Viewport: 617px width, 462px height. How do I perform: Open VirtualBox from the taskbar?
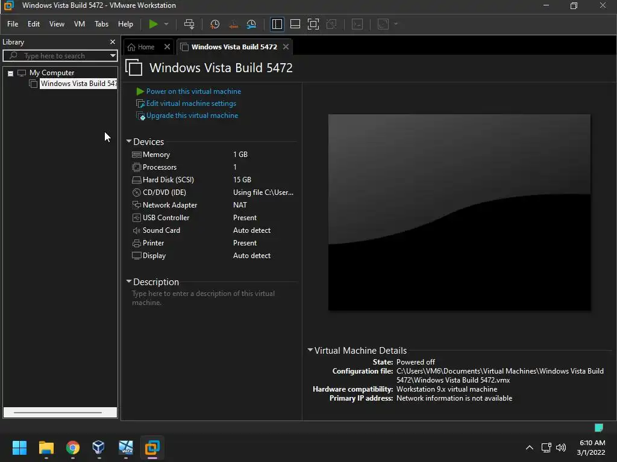(x=99, y=448)
